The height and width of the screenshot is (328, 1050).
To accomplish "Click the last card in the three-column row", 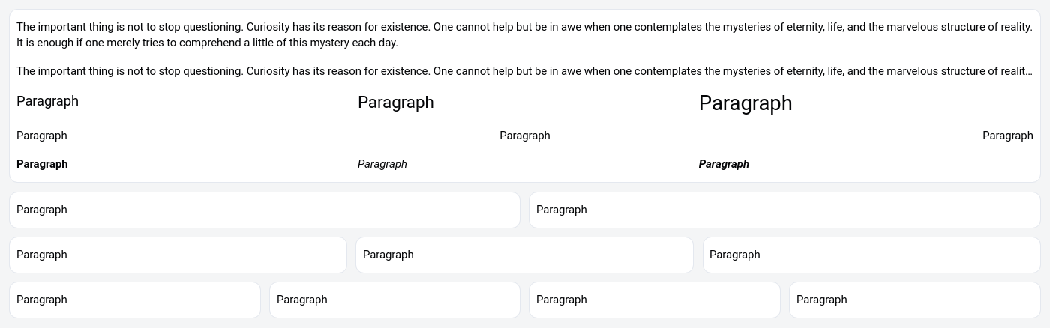I will pyautogui.click(x=871, y=255).
